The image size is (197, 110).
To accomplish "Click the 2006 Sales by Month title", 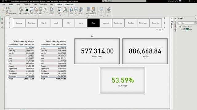I will (x=24, y=42).
